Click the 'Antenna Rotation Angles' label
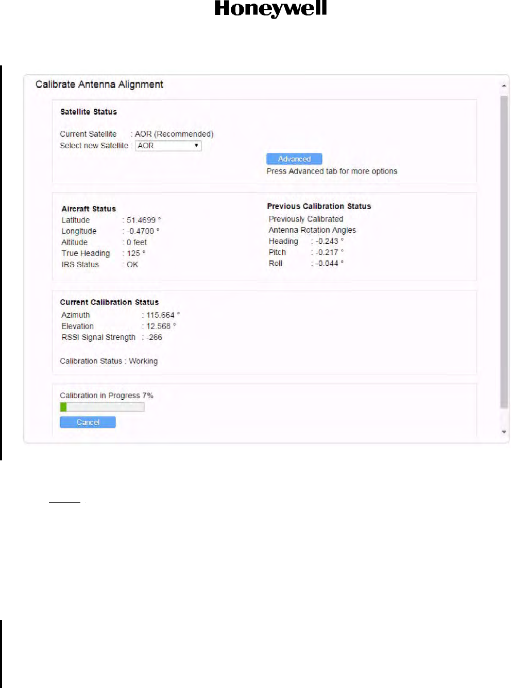Image resolution: width=511 pixels, height=688 pixels. [312, 230]
